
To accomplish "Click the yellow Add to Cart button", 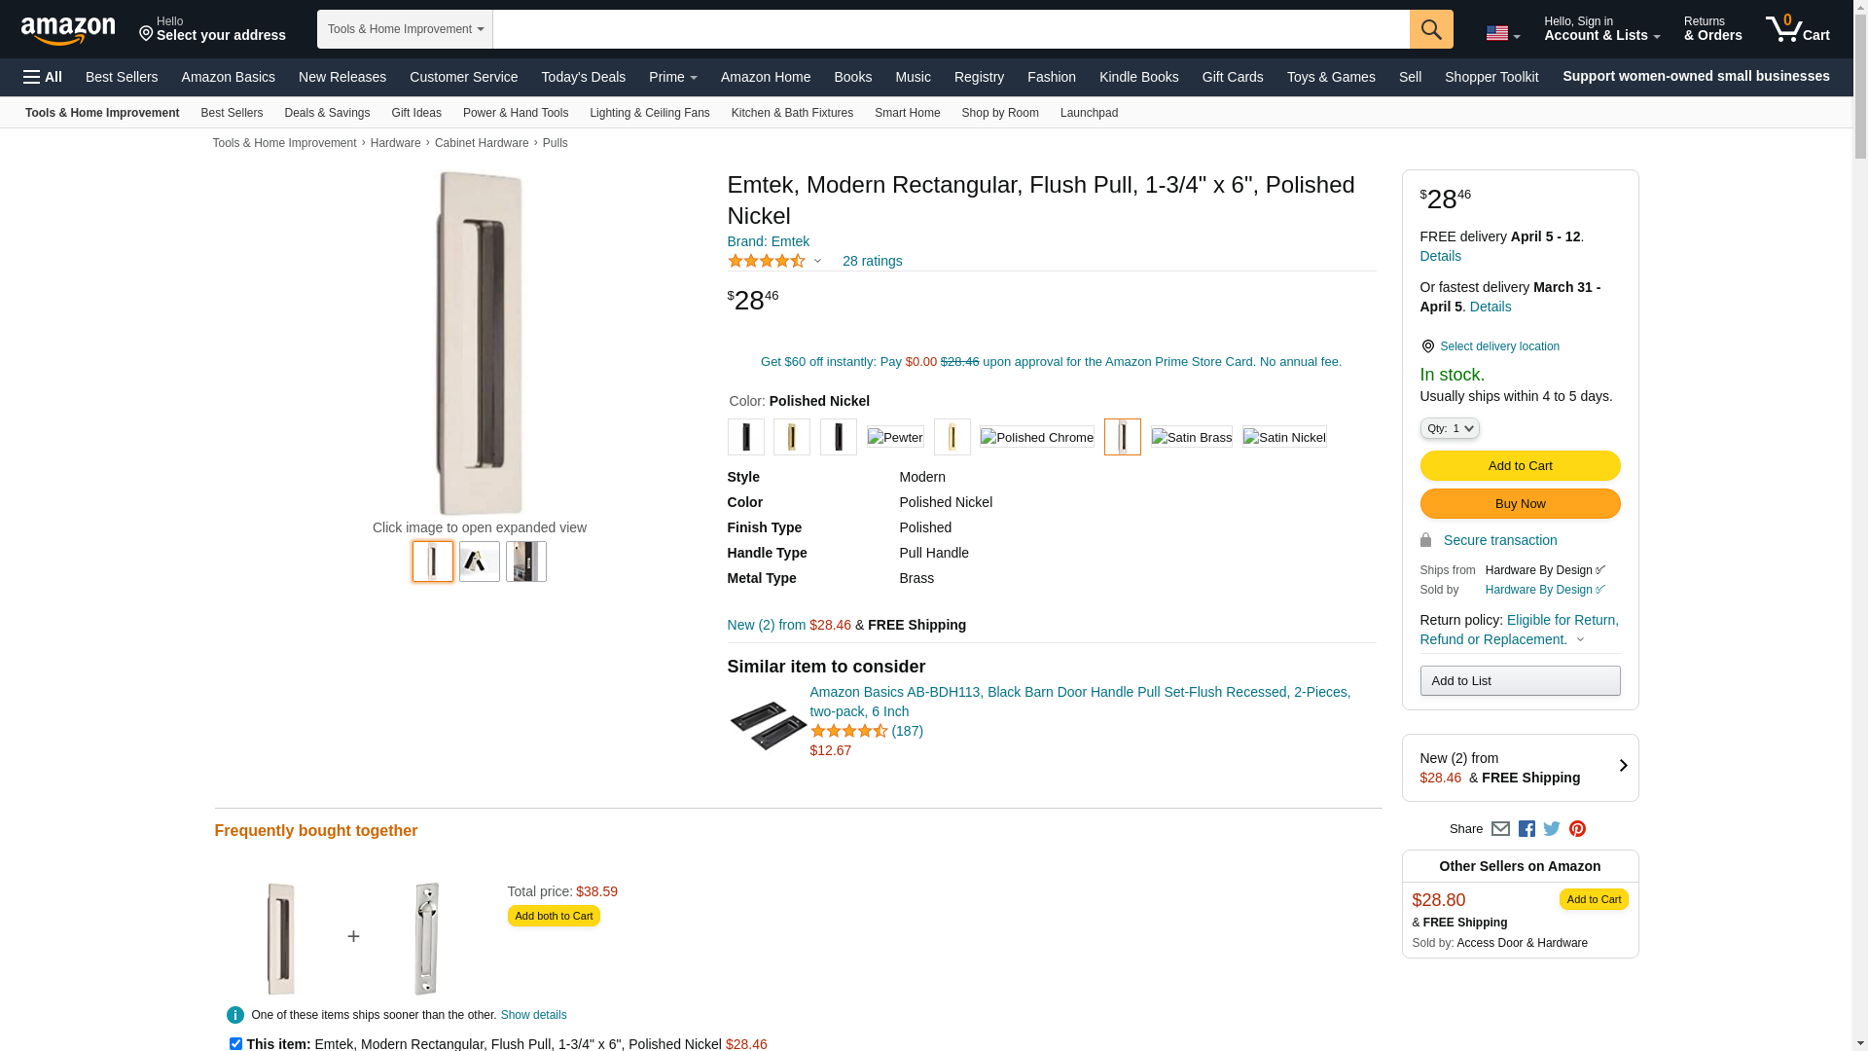I will pos(1520,465).
